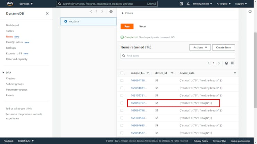
Task: Select the wx_data table radio button
Action: (66, 21)
